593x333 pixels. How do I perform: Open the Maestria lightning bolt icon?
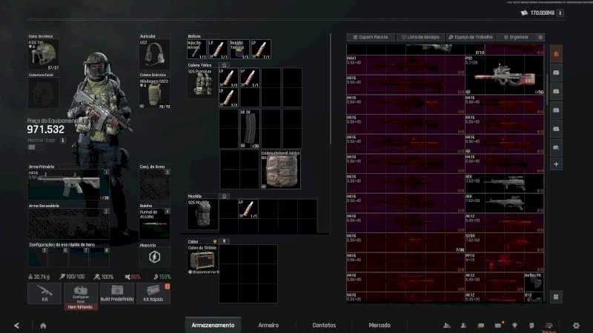pyautogui.click(x=154, y=257)
